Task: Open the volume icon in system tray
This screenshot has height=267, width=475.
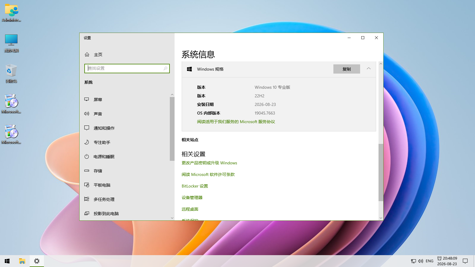Action: pyautogui.click(x=420, y=261)
